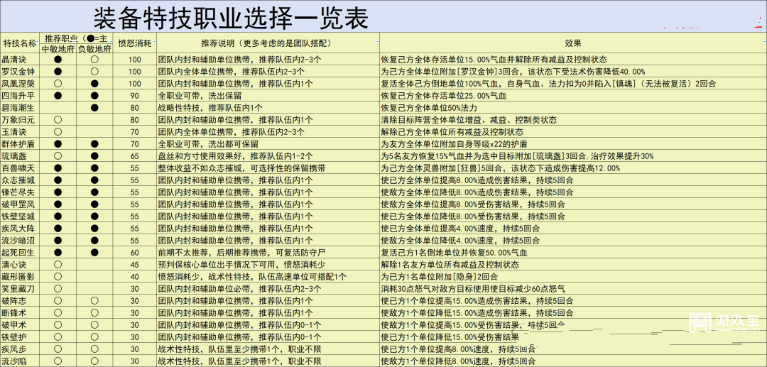Click the 破甲术 skill name cell
Screen dimensions: 767x367
coord(20,325)
